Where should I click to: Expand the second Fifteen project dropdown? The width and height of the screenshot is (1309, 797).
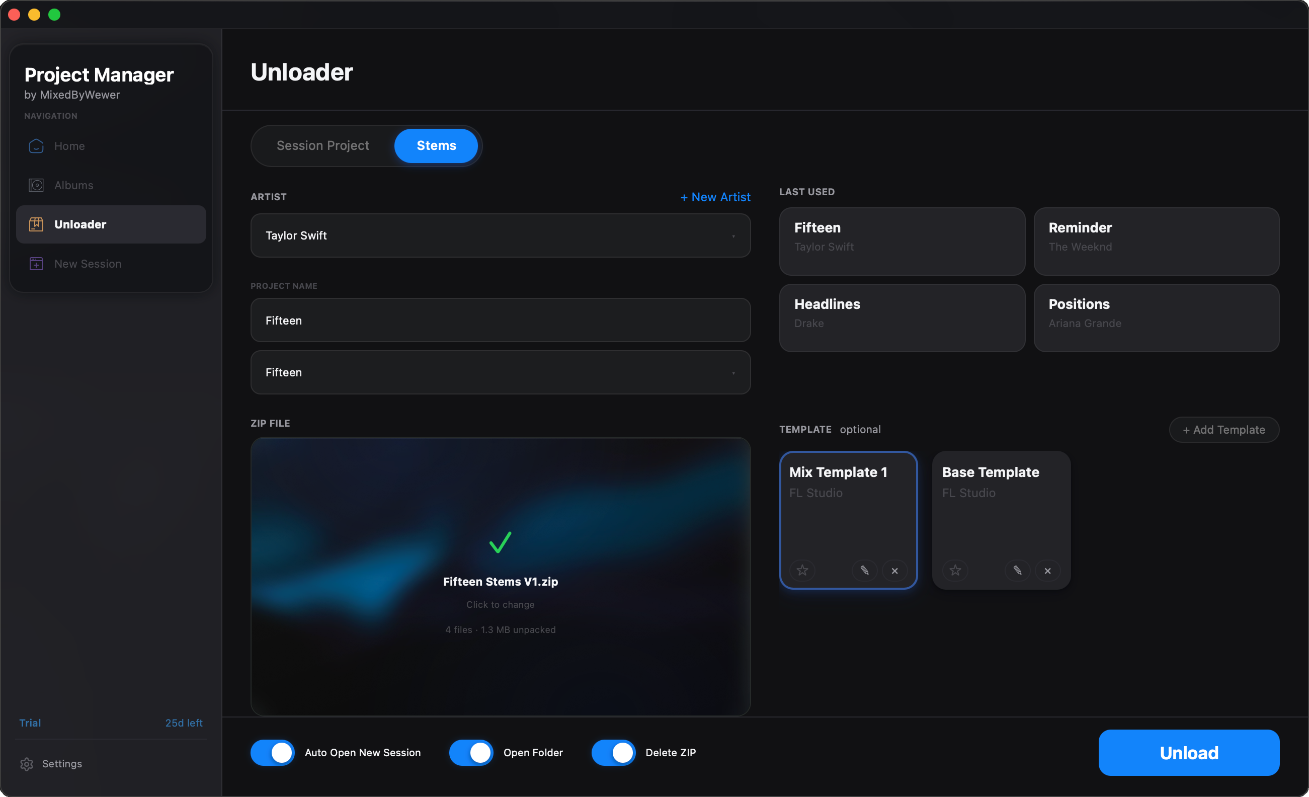click(500, 372)
